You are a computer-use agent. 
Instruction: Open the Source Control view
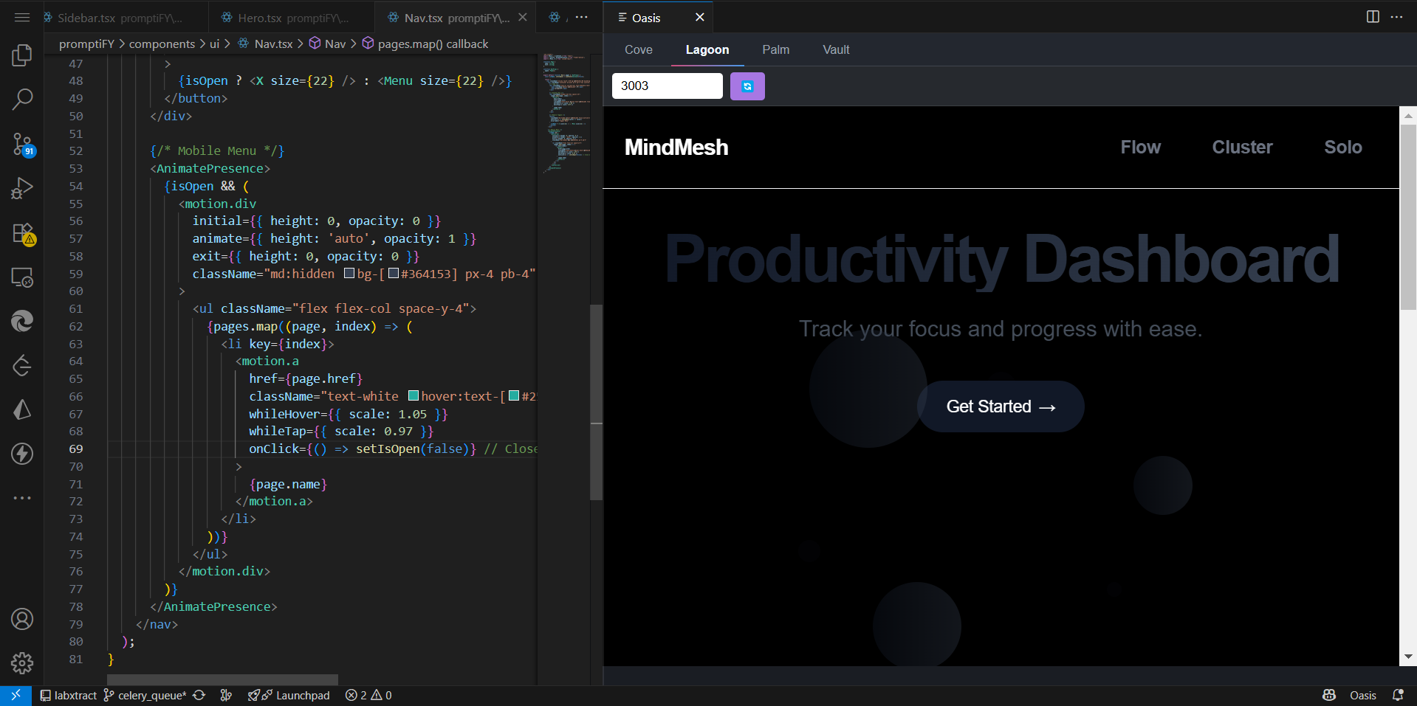coord(22,145)
